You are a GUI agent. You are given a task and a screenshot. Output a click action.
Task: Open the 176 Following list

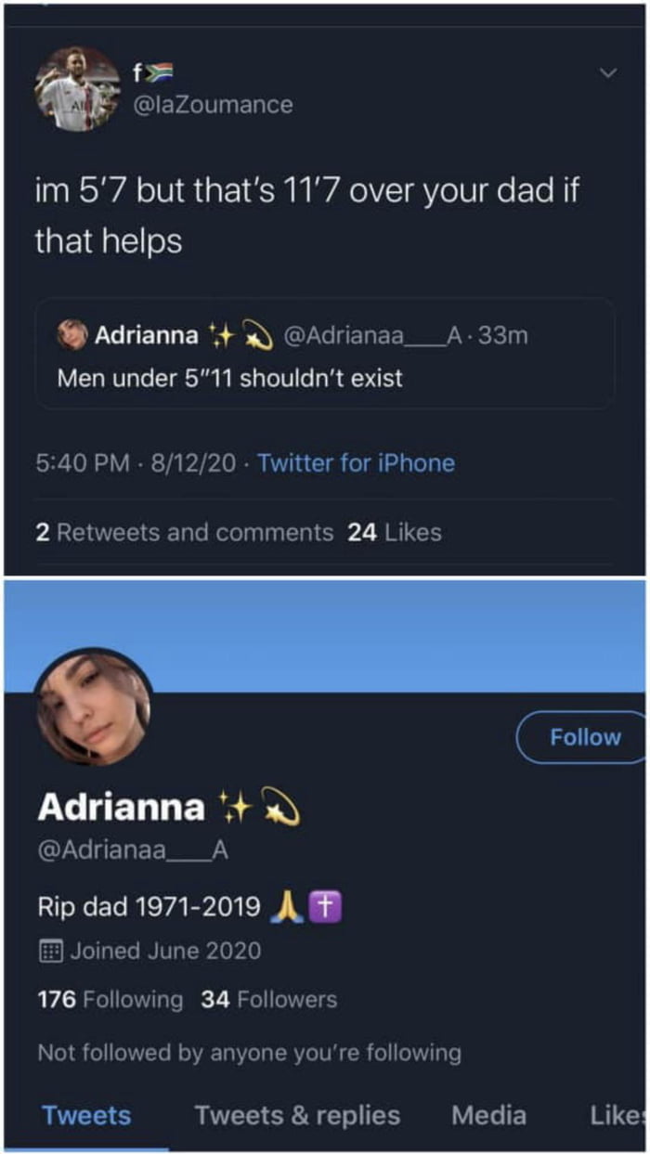pos(110,1000)
